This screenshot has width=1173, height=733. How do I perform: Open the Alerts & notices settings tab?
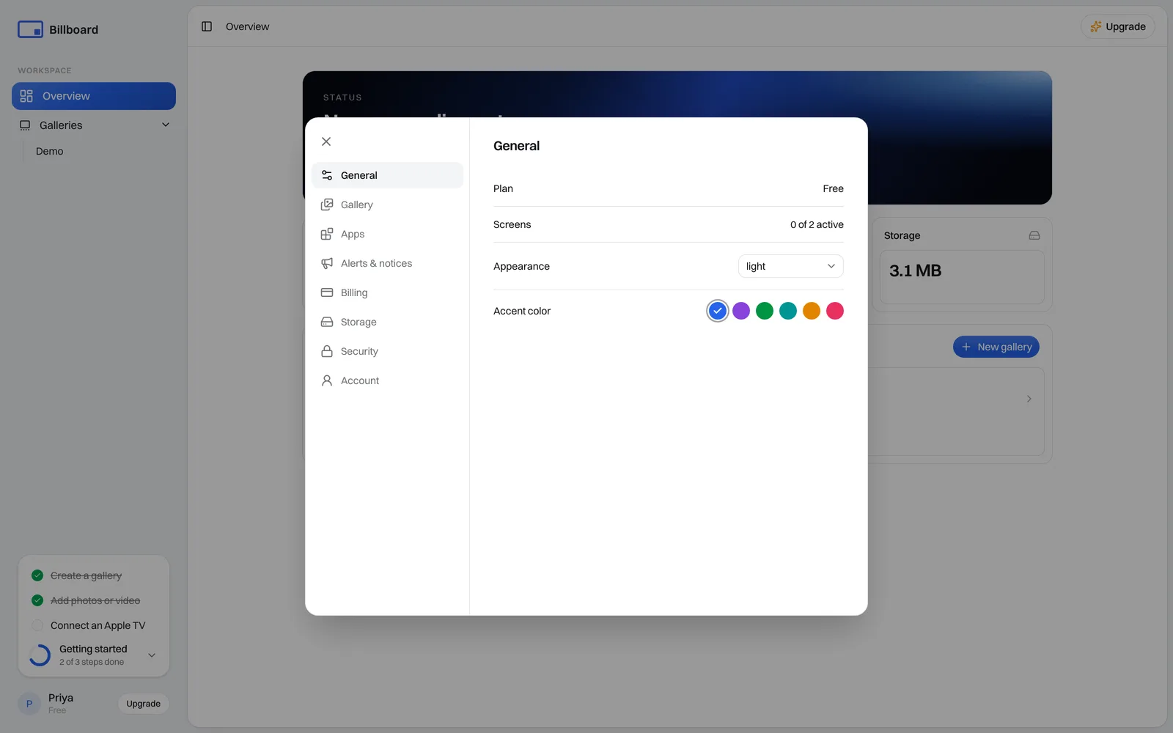(x=387, y=263)
